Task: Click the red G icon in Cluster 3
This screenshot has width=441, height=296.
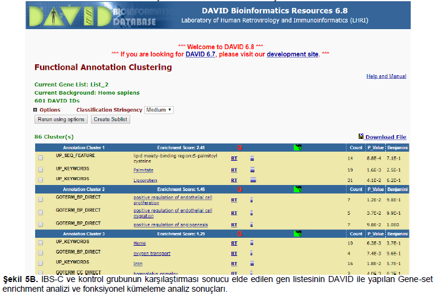Action: point(240,234)
